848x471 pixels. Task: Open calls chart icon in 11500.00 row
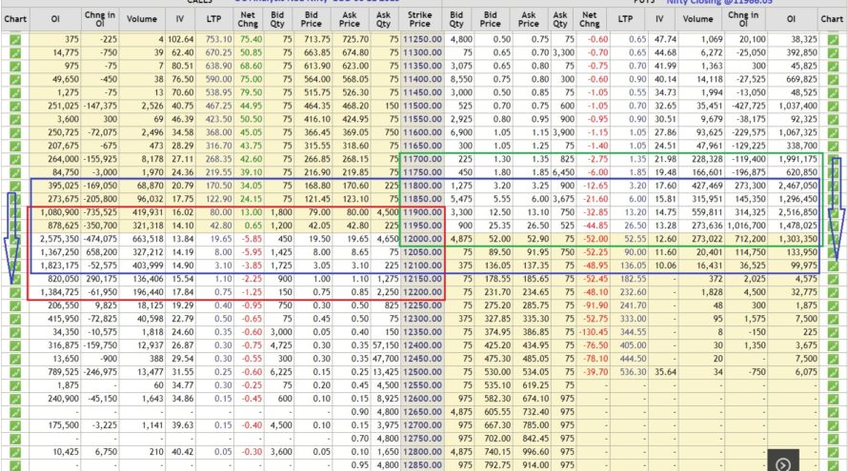click(x=15, y=106)
